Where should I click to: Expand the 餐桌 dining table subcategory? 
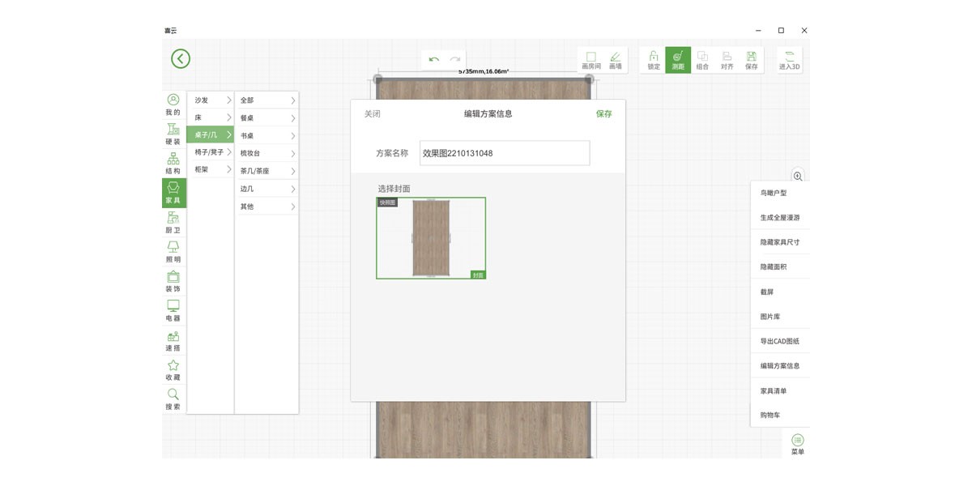coord(266,117)
